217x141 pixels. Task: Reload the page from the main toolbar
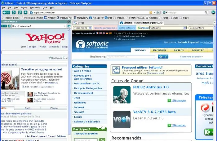click(14, 13)
